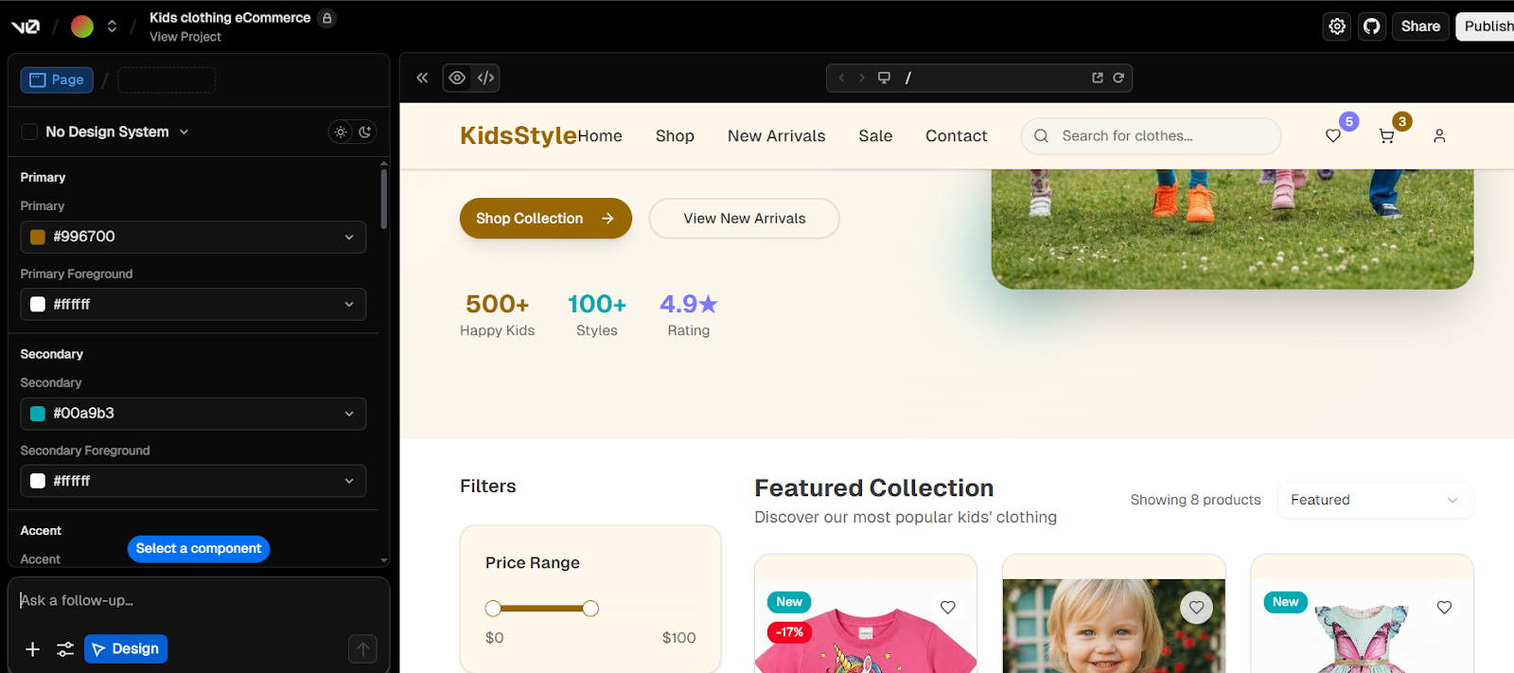Open the GitHub integration icon

coord(1371,27)
